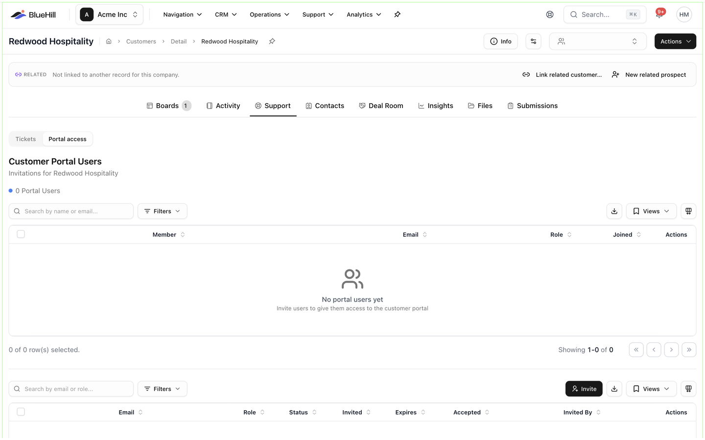The width and height of the screenshot is (705, 440).
Task: Expand the Analytics menu
Action: (x=364, y=15)
